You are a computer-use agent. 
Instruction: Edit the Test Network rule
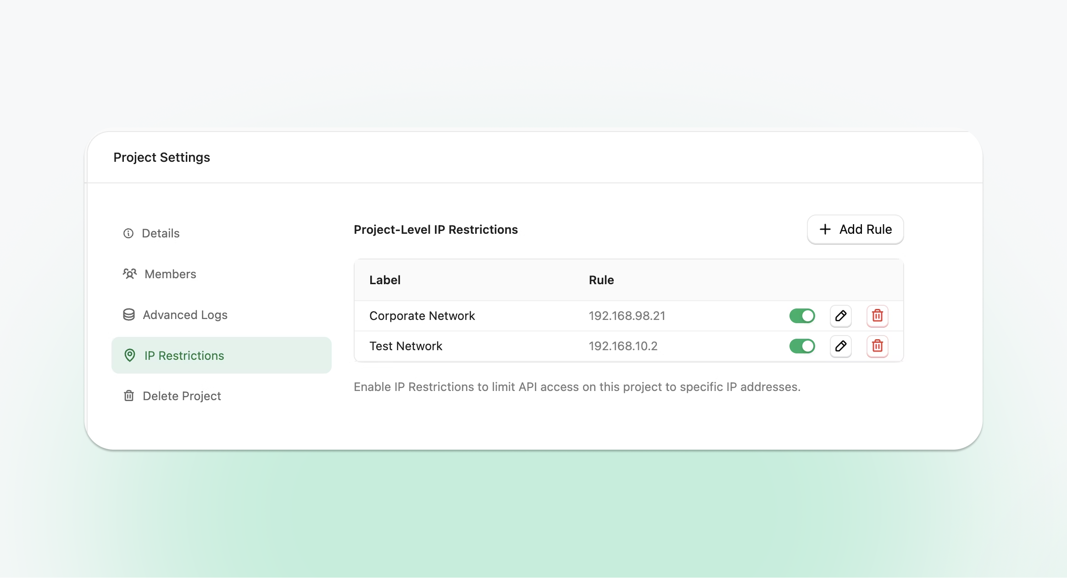click(840, 346)
